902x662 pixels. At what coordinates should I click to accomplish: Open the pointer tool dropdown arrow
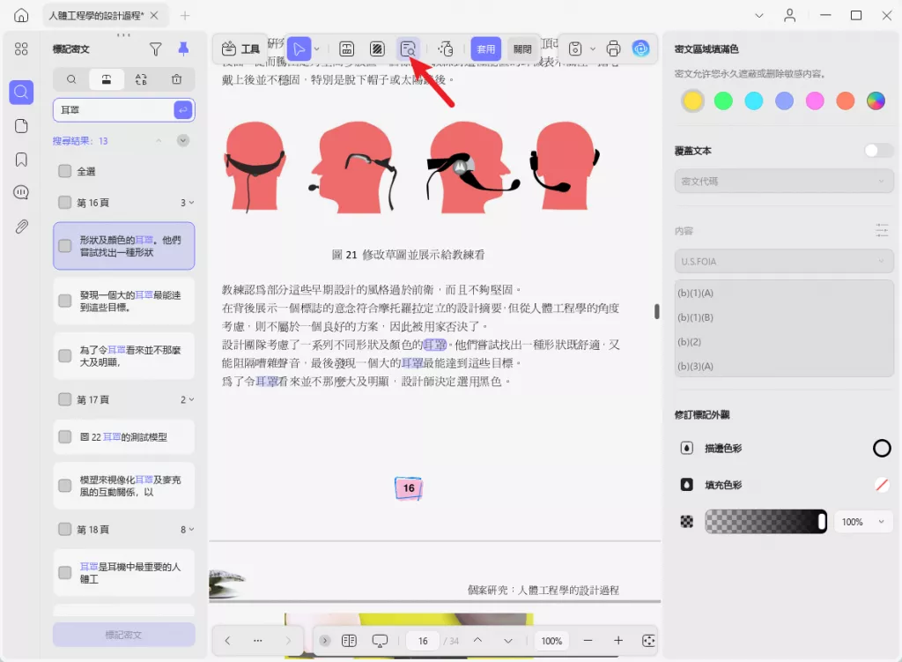(x=317, y=49)
